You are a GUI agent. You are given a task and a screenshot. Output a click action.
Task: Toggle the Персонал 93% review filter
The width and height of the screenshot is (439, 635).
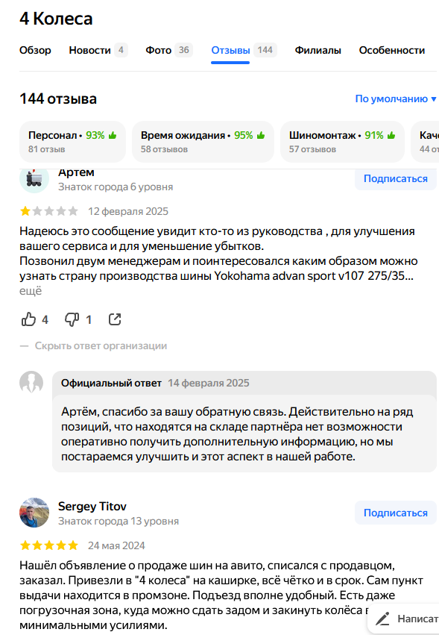coord(72,140)
